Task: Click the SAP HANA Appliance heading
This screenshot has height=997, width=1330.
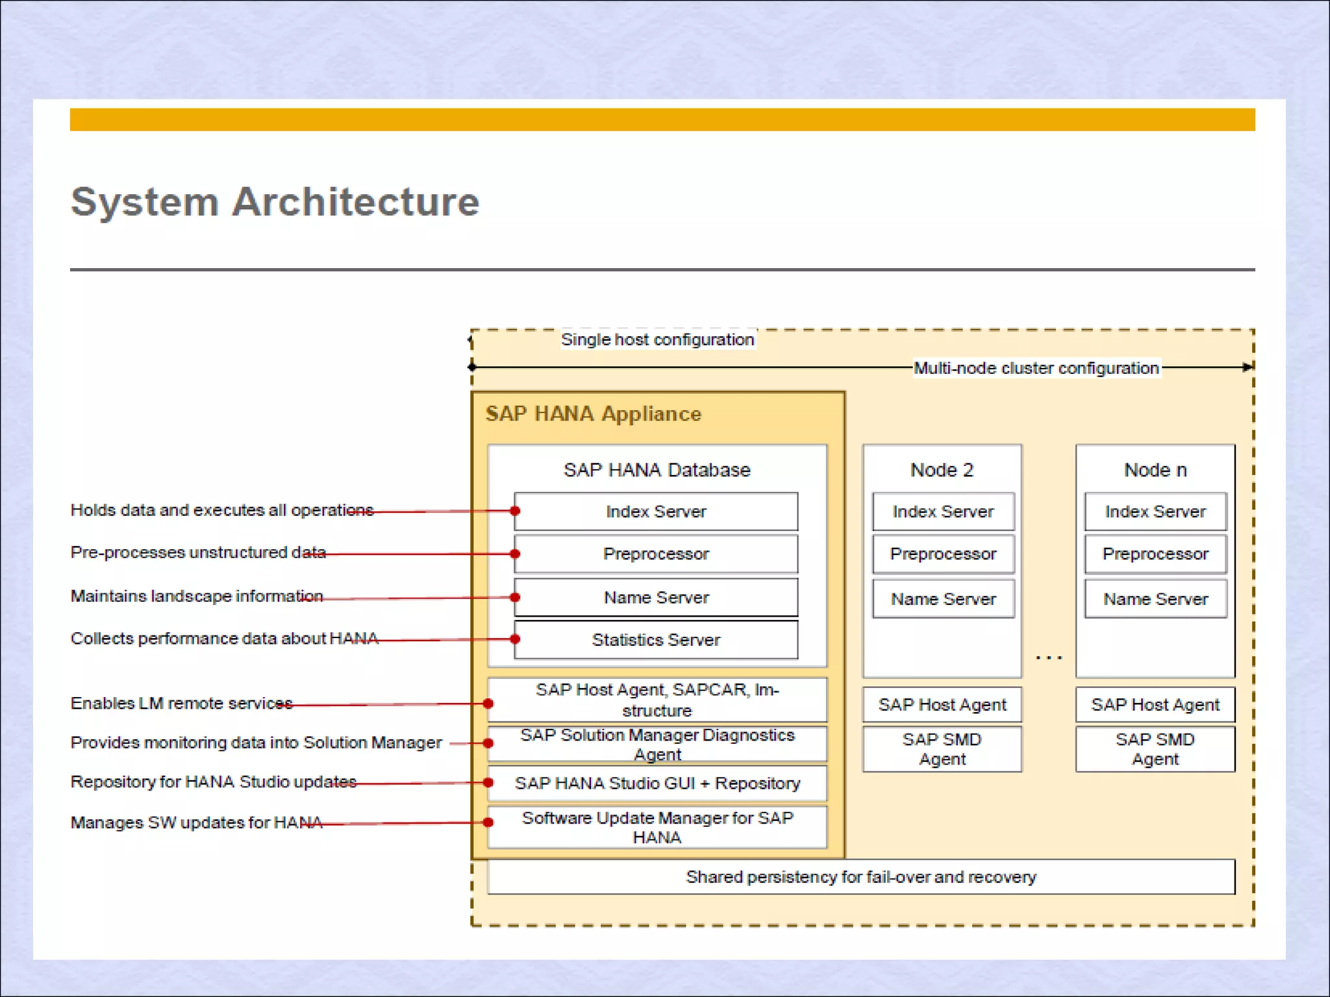Action: coord(594,413)
